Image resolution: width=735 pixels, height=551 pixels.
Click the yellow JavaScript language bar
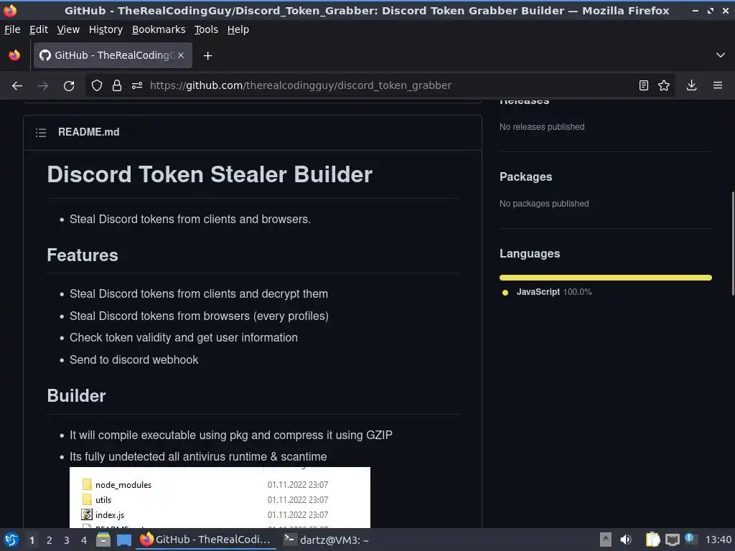pos(606,278)
